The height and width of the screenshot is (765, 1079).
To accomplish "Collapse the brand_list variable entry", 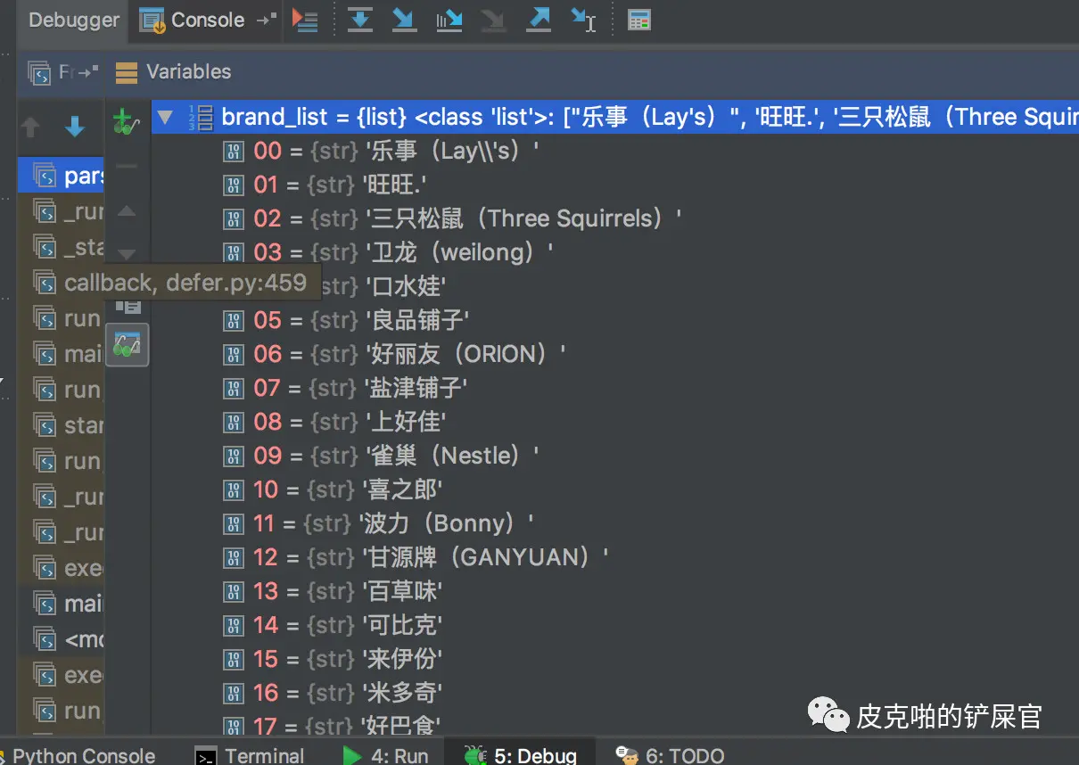I will (x=164, y=117).
